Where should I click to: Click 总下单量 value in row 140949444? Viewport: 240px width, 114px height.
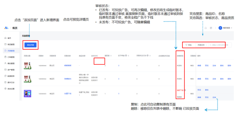point(118,66)
